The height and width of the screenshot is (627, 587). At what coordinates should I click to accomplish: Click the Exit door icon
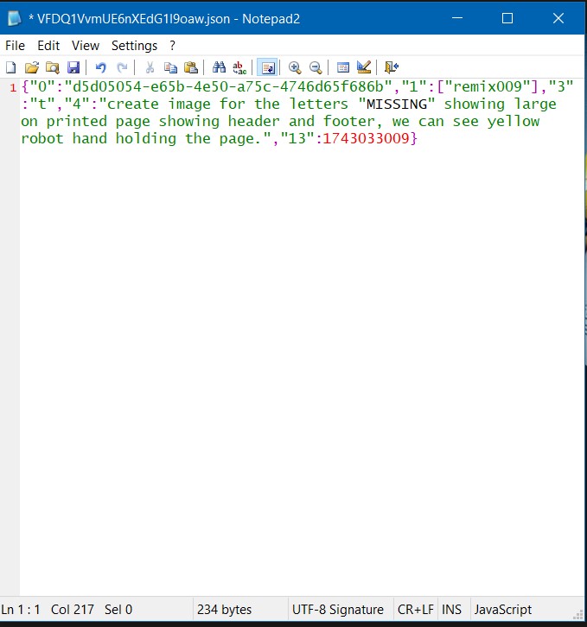click(392, 67)
